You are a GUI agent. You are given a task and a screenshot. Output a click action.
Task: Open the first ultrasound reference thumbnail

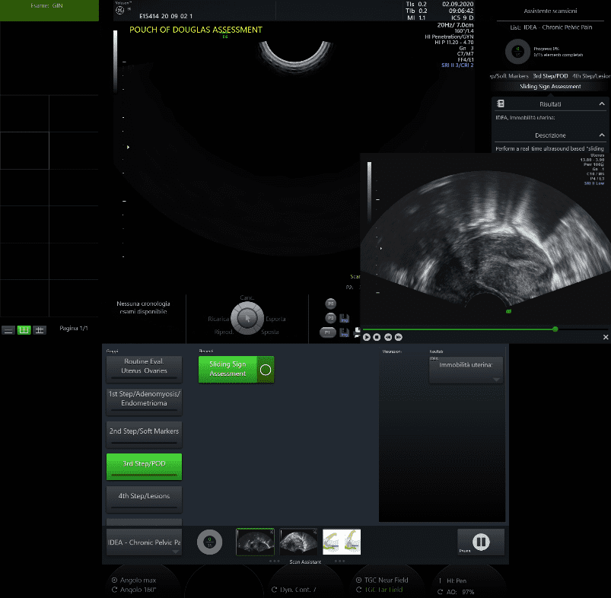[255, 542]
